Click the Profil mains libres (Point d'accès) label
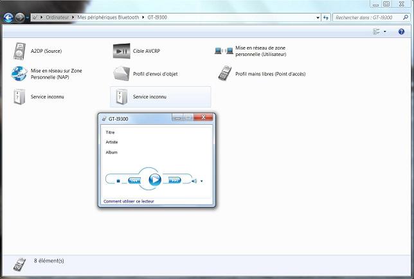The image size is (414, 279). click(271, 74)
